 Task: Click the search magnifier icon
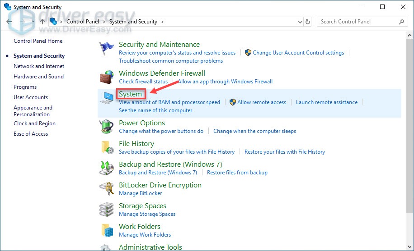401,22
